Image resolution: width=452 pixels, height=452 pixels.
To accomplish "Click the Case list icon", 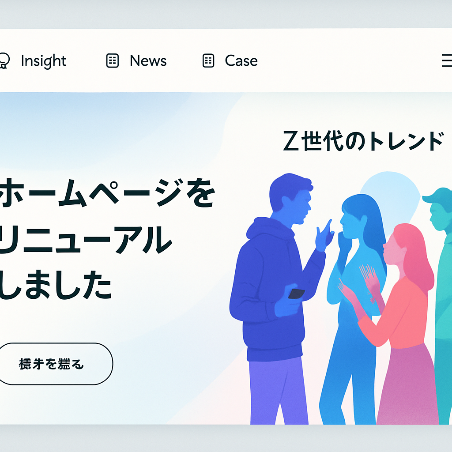I will pos(208,60).
